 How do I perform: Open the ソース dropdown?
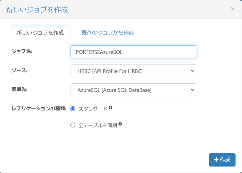(133, 71)
